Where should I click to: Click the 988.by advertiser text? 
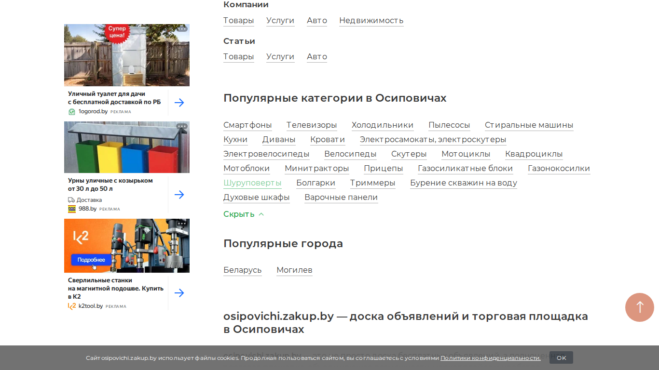click(x=87, y=209)
